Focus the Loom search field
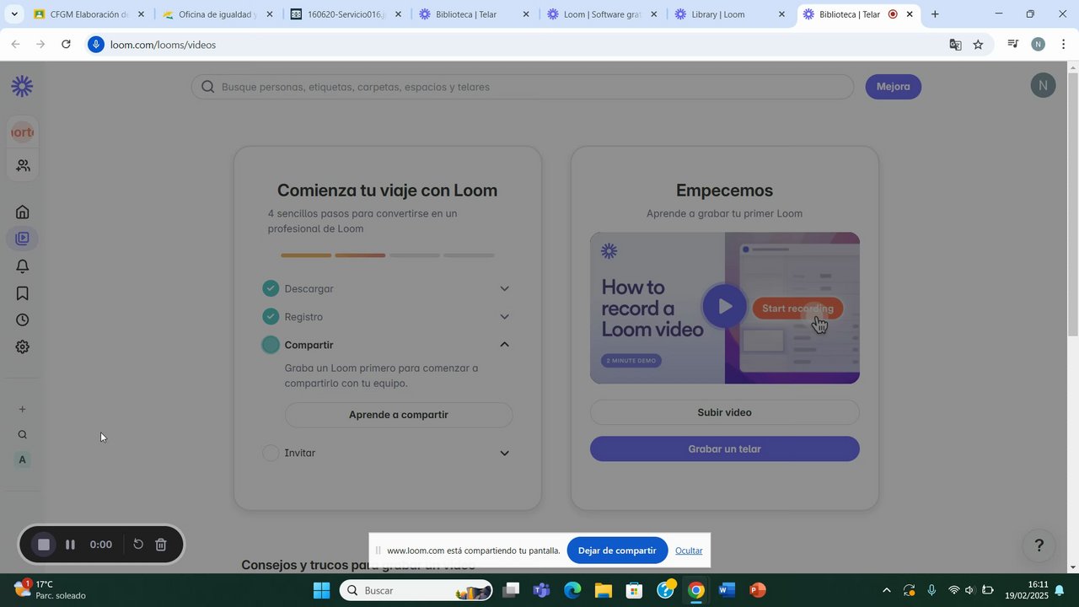The width and height of the screenshot is (1079, 607). coord(523,87)
